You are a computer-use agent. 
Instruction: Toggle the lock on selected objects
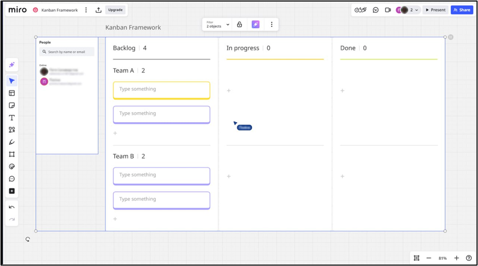[x=240, y=25]
